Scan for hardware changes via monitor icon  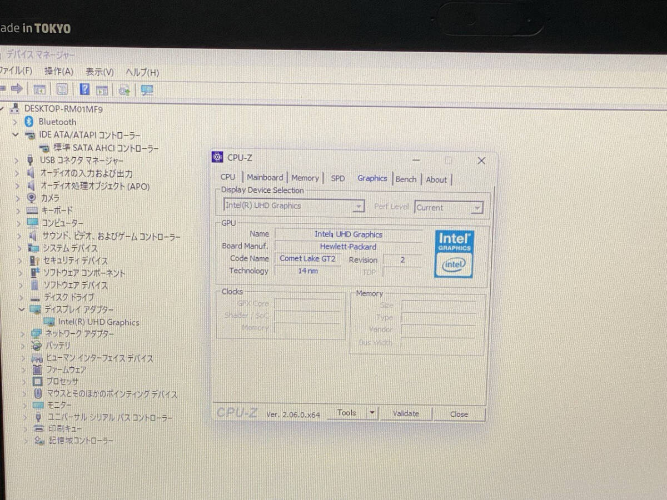click(147, 90)
